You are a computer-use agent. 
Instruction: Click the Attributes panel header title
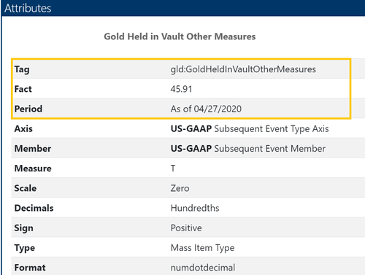[x=28, y=8]
